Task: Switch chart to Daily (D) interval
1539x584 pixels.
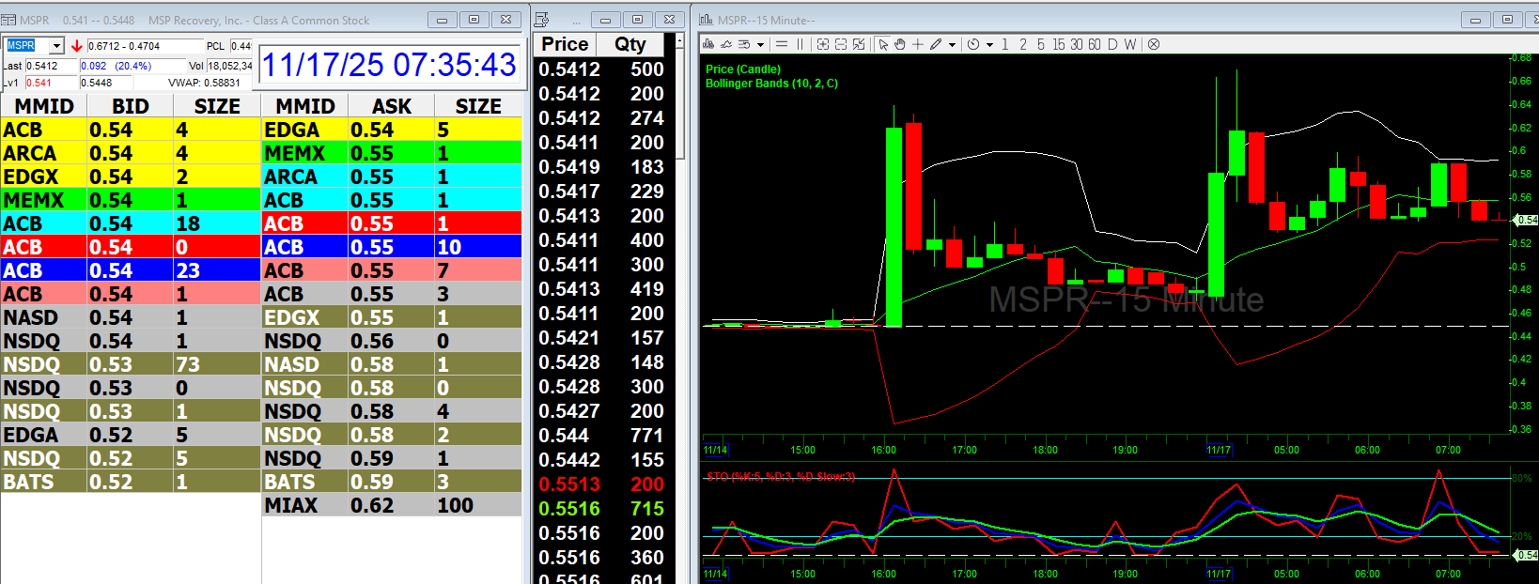Action: 1112,44
